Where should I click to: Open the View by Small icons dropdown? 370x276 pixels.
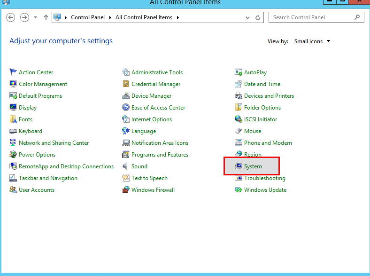click(312, 41)
